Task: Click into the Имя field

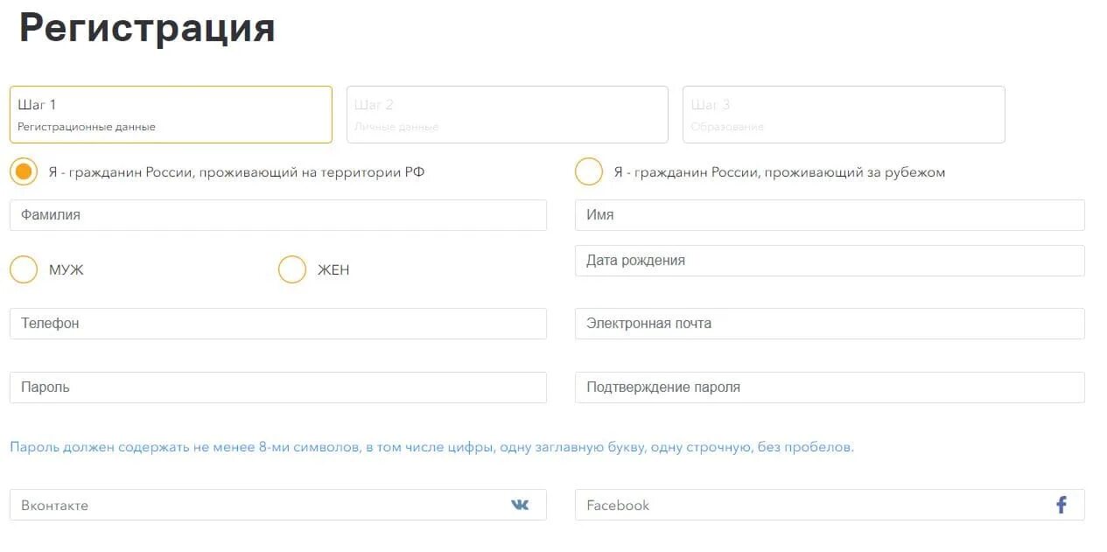Action: [x=830, y=215]
